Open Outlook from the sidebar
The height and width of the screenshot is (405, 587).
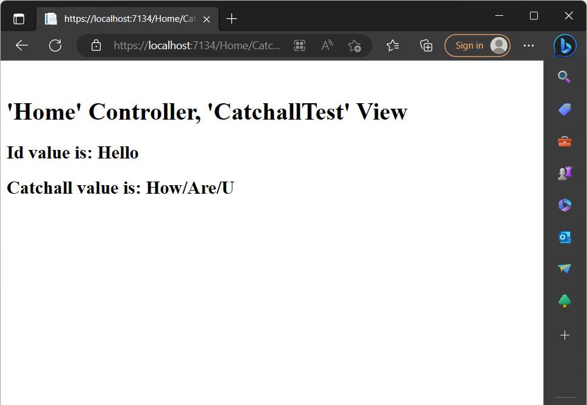565,237
